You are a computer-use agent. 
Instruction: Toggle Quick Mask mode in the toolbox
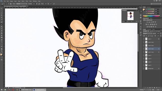2,58
